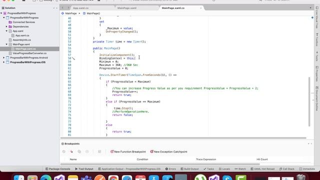Click the breakpoint margin marker at line 58
Image resolution: width=320 pixels, height=180 pixels.
click(x=73, y=58)
